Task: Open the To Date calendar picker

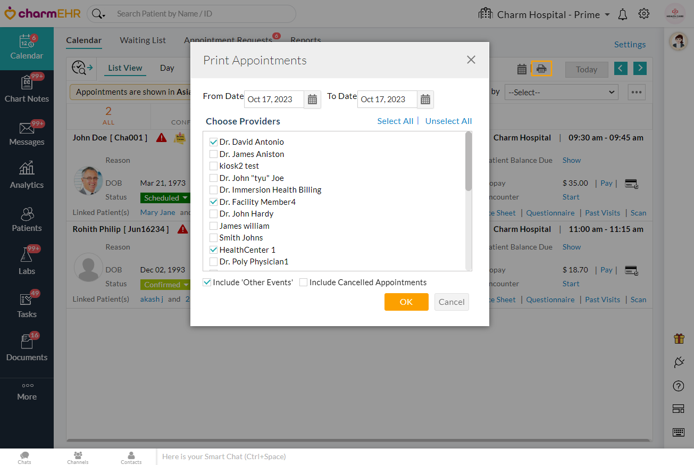Action: (425, 99)
